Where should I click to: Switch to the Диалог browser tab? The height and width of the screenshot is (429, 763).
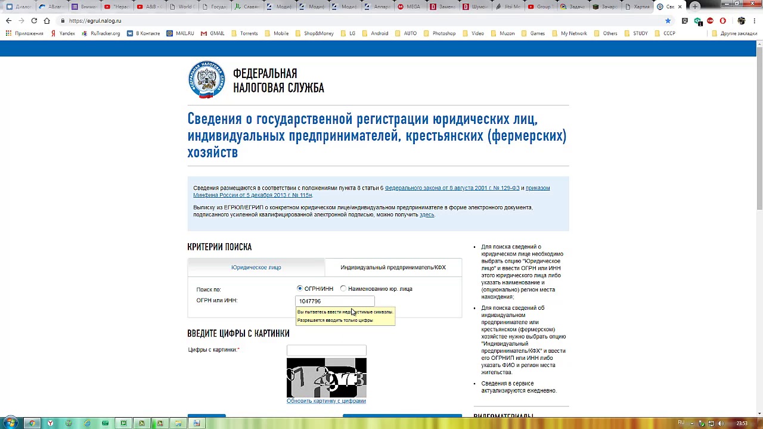[18, 7]
